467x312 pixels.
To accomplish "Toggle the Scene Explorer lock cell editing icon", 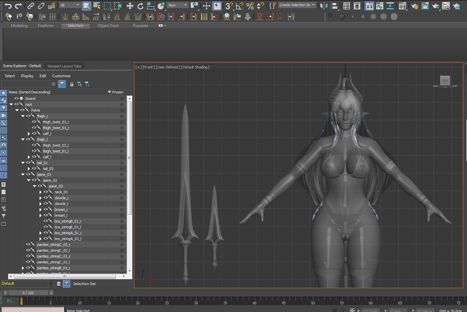I will (72, 84).
